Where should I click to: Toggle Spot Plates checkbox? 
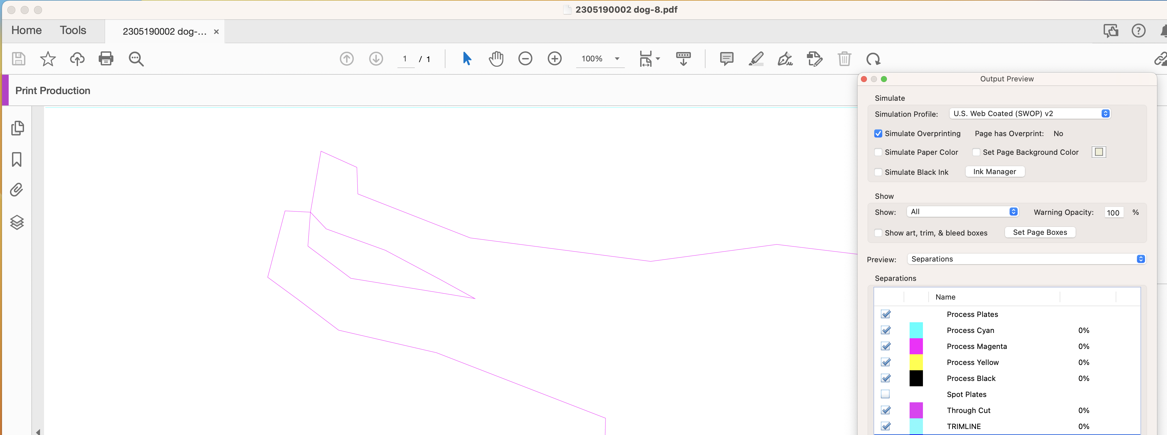coord(885,394)
